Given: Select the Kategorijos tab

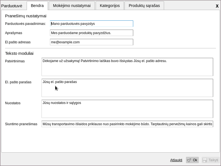Looking at the screenshot, I should pyautogui.click(x=110, y=6).
